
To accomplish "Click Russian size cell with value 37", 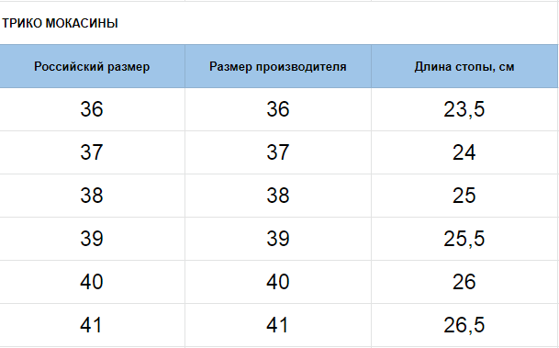I will tap(93, 152).
